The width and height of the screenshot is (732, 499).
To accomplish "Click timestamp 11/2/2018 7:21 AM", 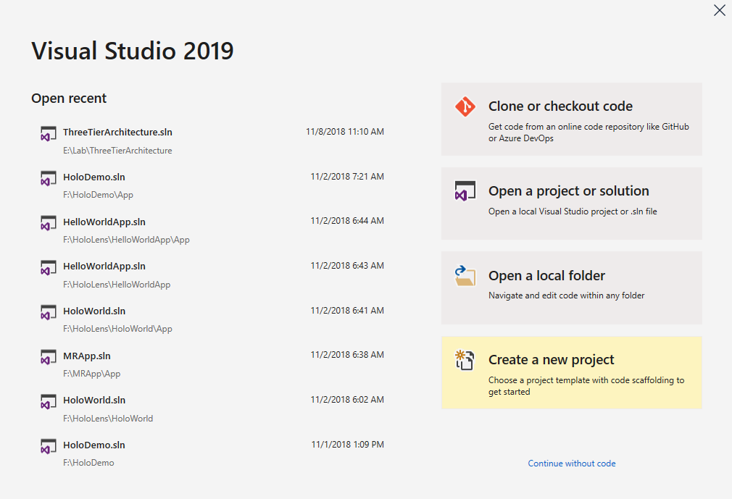I will (x=347, y=177).
